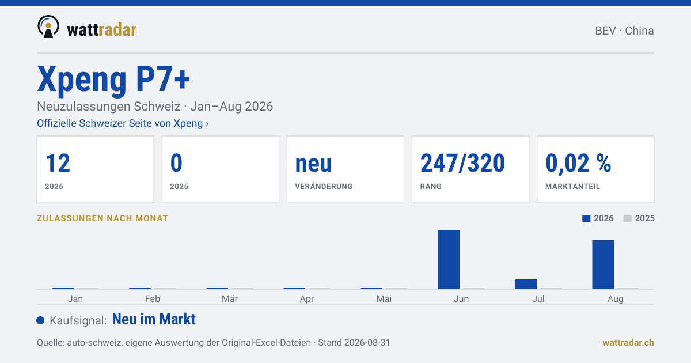
Task: Click the 'Neu im Markt' signal text
Action: coord(154,319)
